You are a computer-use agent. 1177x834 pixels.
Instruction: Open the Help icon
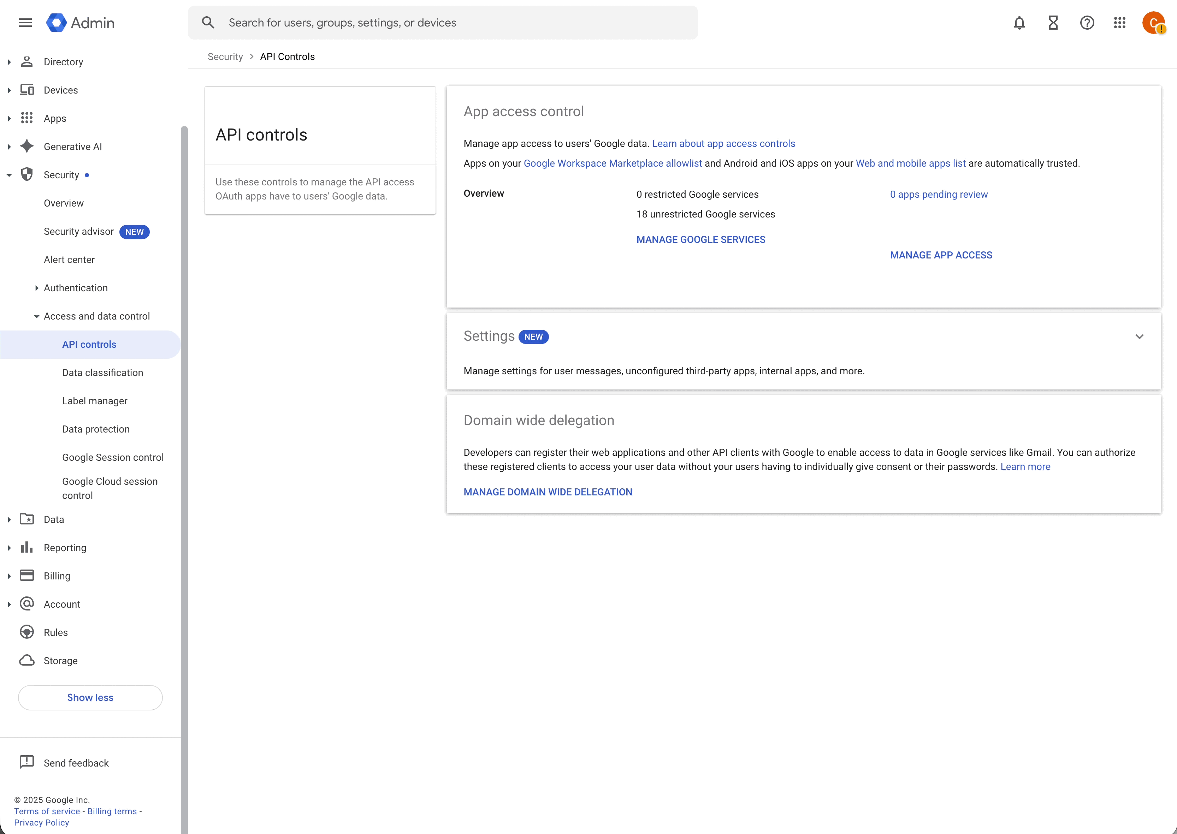click(1087, 22)
